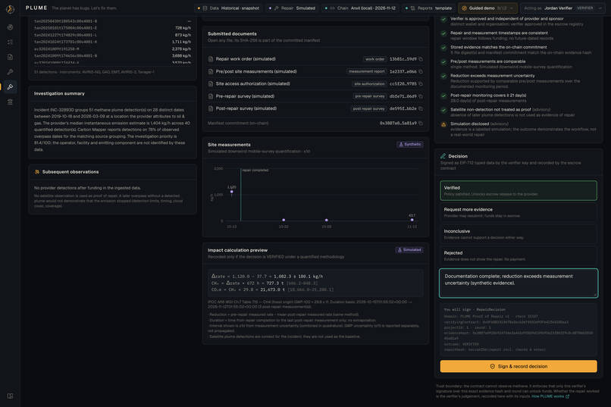Click the detection row with 873 kg/h
The image size is (611, 407).
(113, 35)
